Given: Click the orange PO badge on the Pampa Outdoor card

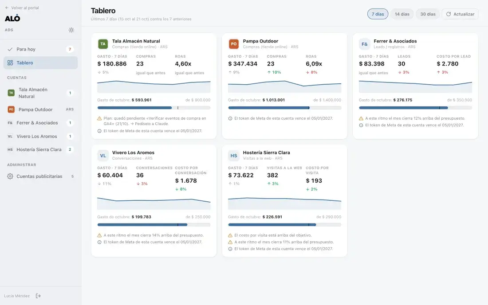Looking at the screenshot, I should pos(234,44).
